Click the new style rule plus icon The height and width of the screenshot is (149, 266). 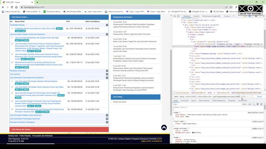[254, 104]
